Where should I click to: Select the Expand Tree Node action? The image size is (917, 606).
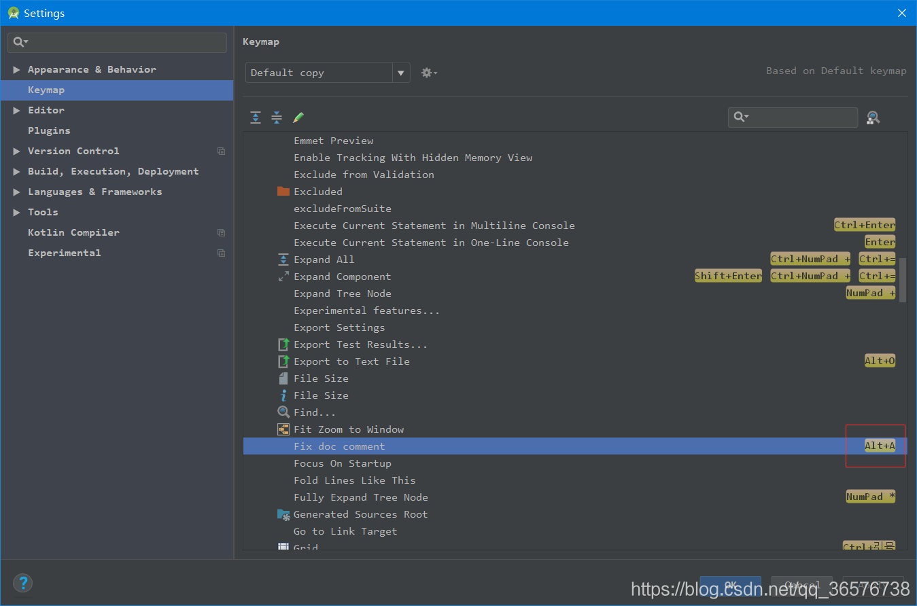coord(343,293)
